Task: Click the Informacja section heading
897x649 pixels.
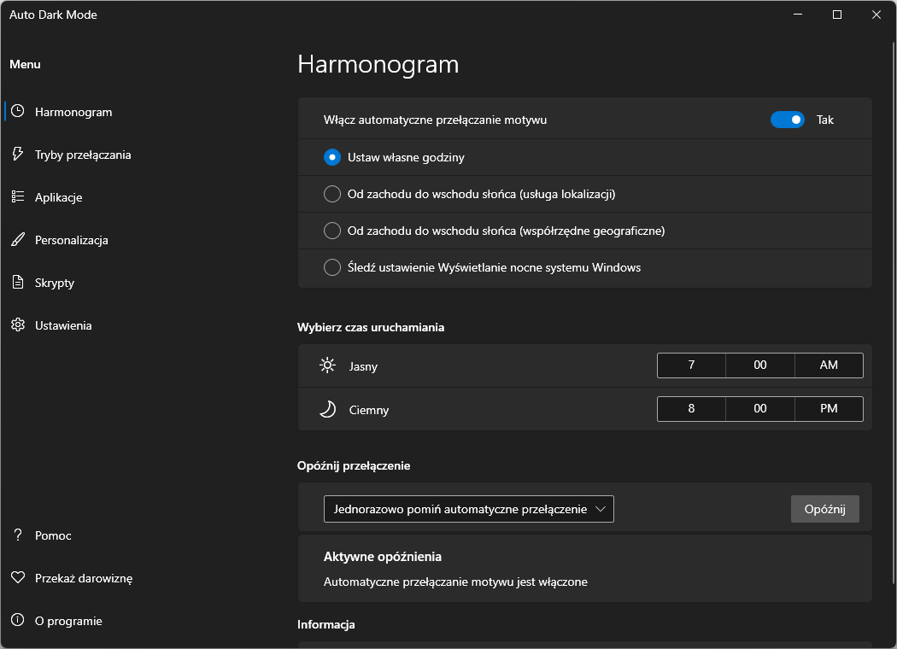Action: pos(326,624)
